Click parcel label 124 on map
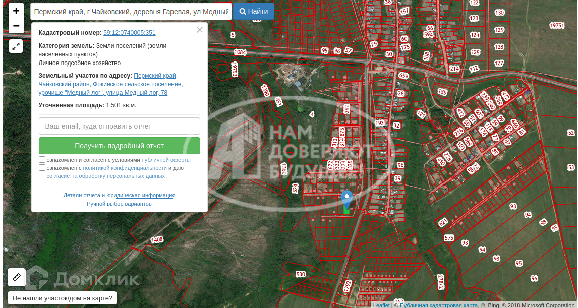578x308 pixels. (x=475, y=35)
